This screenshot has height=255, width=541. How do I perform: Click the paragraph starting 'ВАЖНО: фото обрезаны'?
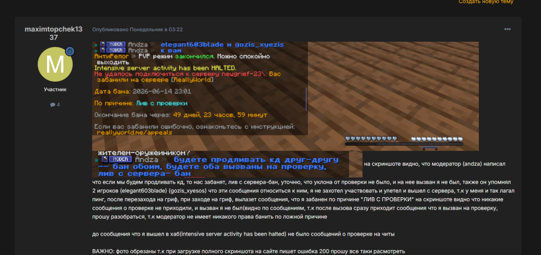[x=248, y=251]
